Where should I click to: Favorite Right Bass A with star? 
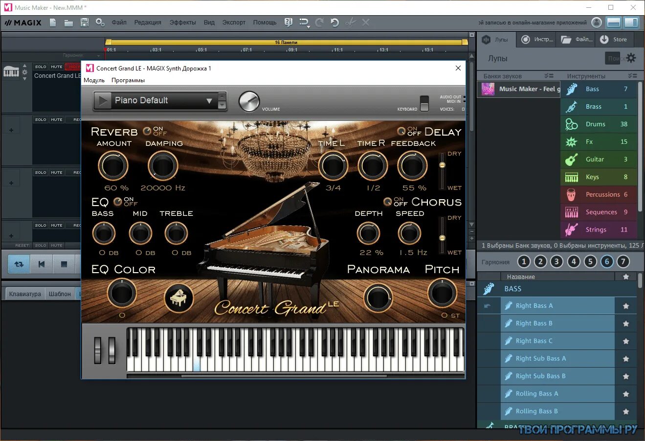point(625,306)
